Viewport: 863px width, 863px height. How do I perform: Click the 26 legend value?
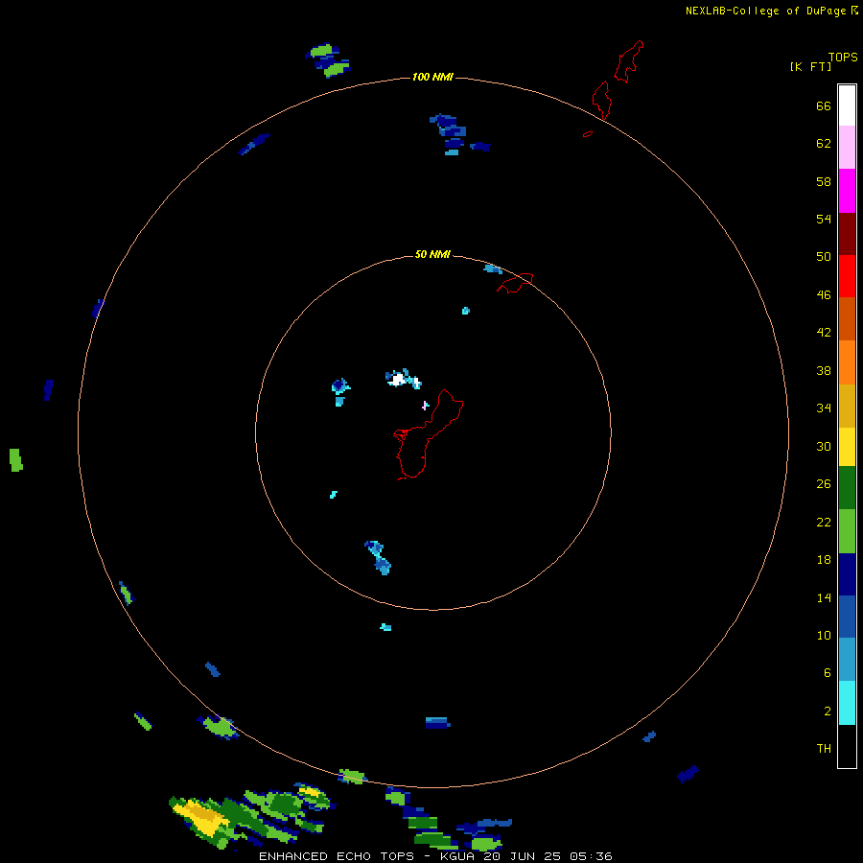coord(824,484)
